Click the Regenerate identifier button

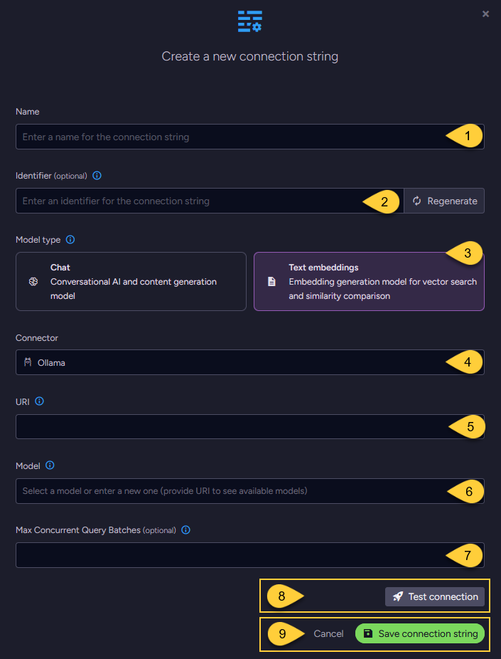[x=444, y=201]
